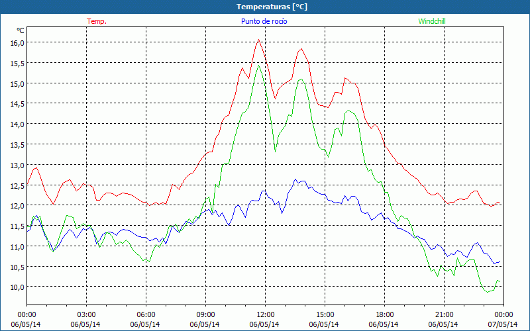Click the '15,5' y-axis label
Image resolution: width=530 pixels, height=331 pixels.
point(17,63)
